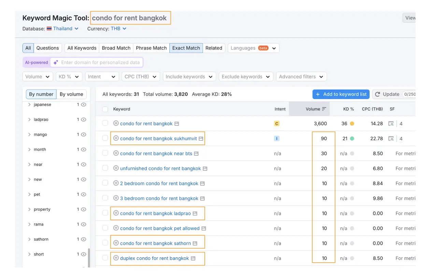The height and width of the screenshot is (277, 430).
Task: Change the THB currency selector
Action: click(118, 29)
